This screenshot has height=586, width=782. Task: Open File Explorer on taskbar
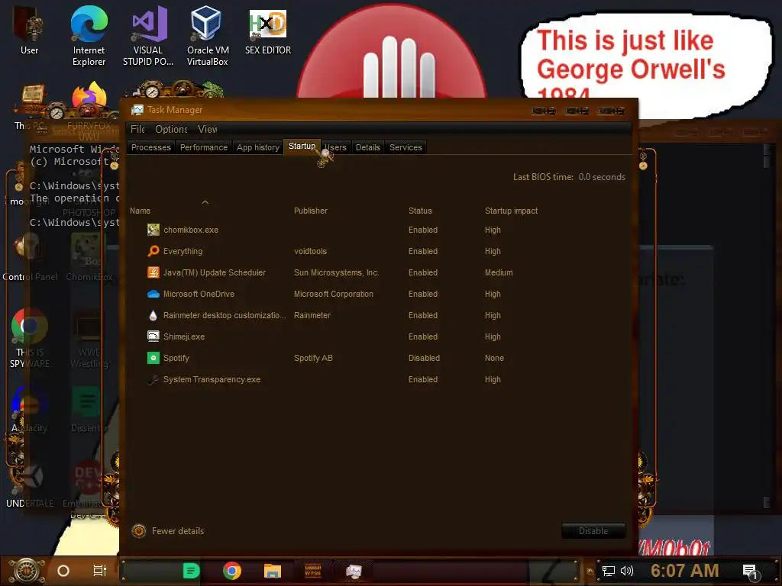coord(273,571)
